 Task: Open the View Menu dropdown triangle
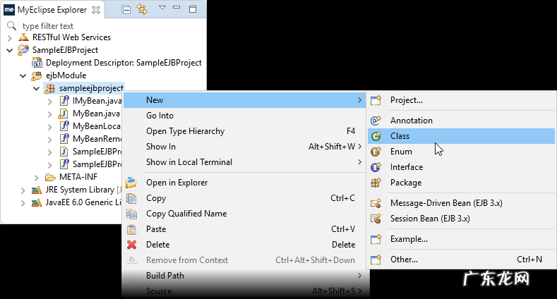[162, 8]
